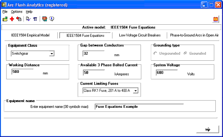Minimize the Arc Flash Analytics window

[204, 5]
